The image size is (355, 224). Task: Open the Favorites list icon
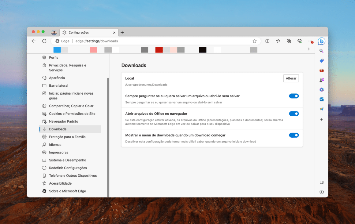pos(278,41)
